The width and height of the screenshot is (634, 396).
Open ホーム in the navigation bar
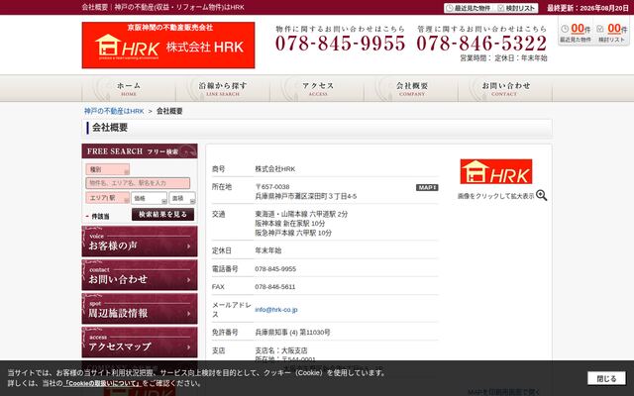(129, 88)
